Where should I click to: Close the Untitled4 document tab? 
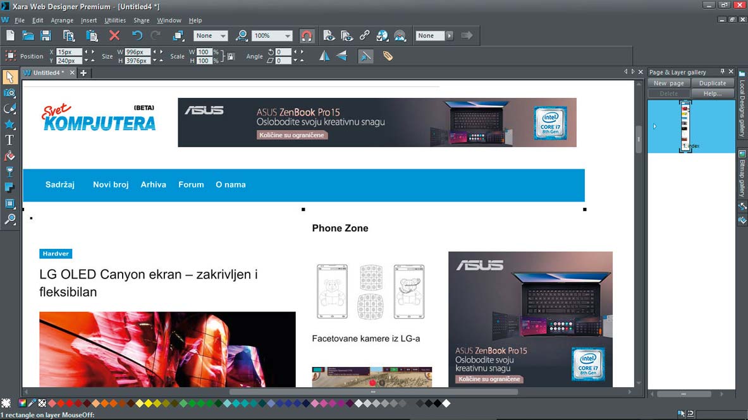[x=72, y=73]
